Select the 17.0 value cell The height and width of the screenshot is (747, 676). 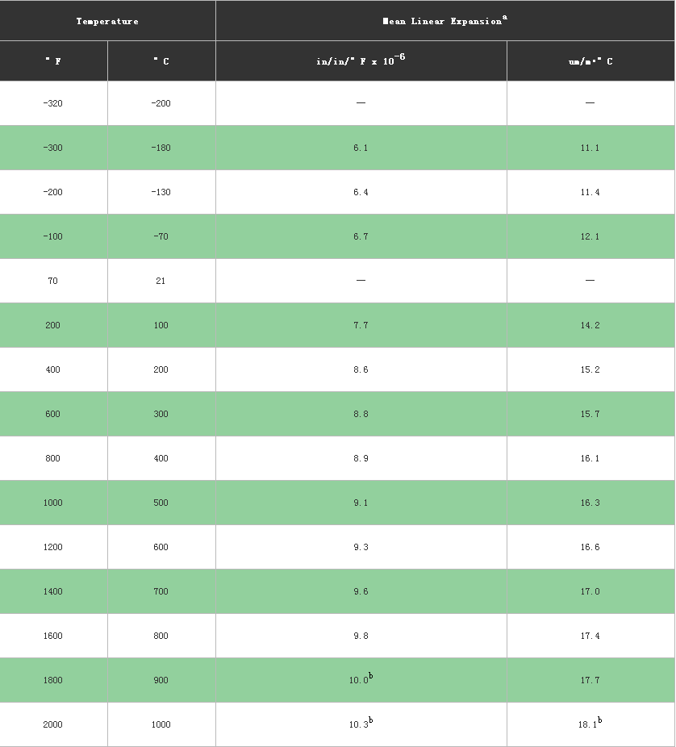pos(590,591)
